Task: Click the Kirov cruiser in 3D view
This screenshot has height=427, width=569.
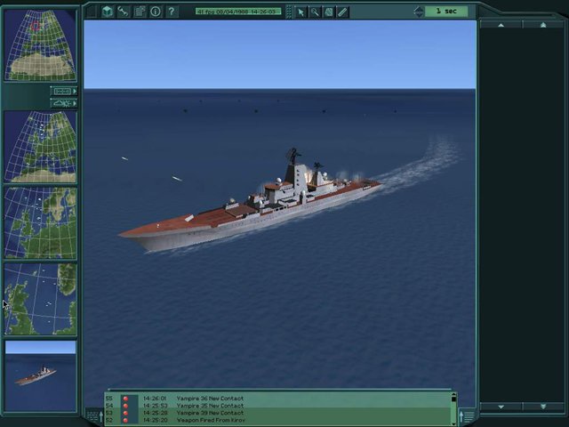Action: tap(251, 211)
